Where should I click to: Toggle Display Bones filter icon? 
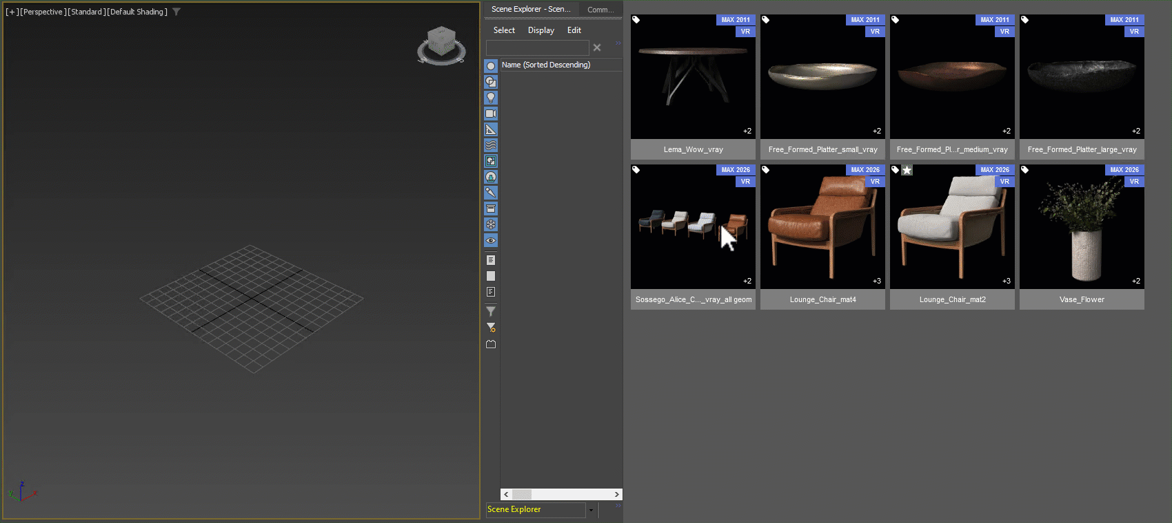click(x=491, y=193)
